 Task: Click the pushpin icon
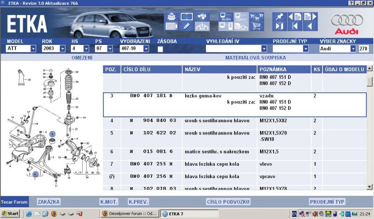279,17
